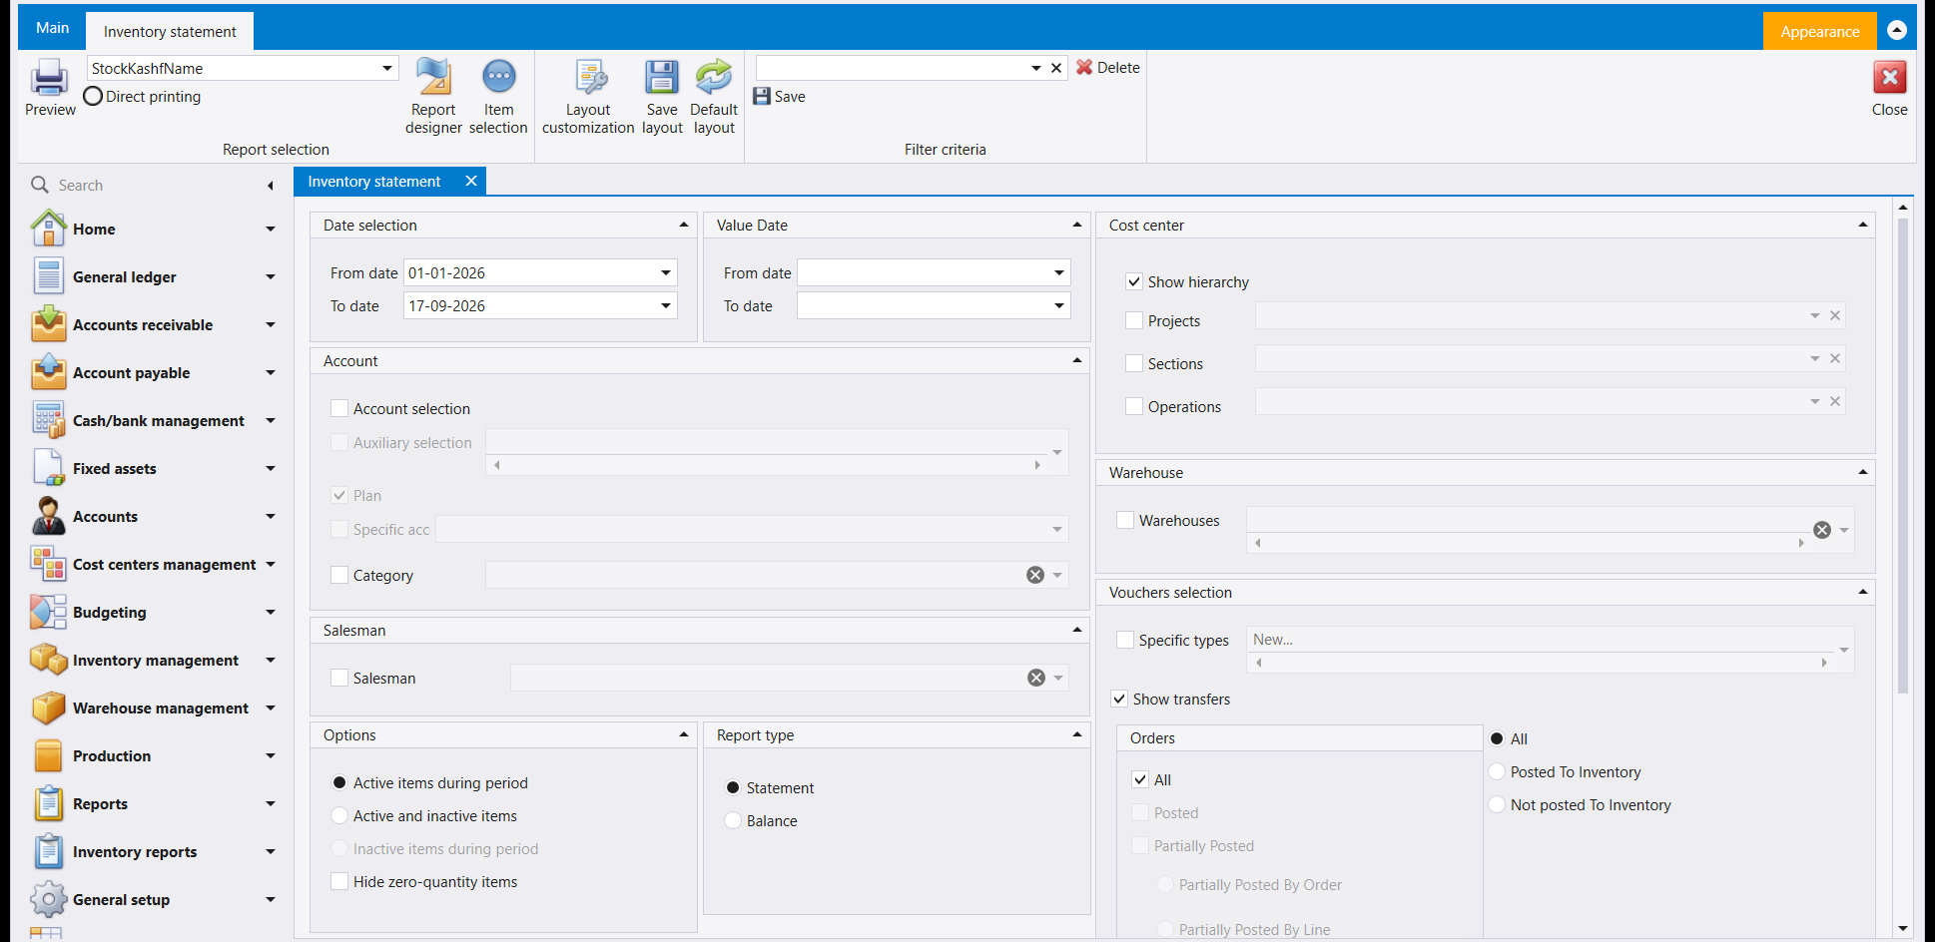Select the Balance report type
The width and height of the screenshot is (1935, 942).
(x=733, y=820)
